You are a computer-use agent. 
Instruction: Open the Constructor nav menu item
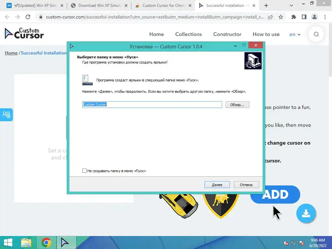click(x=227, y=34)
